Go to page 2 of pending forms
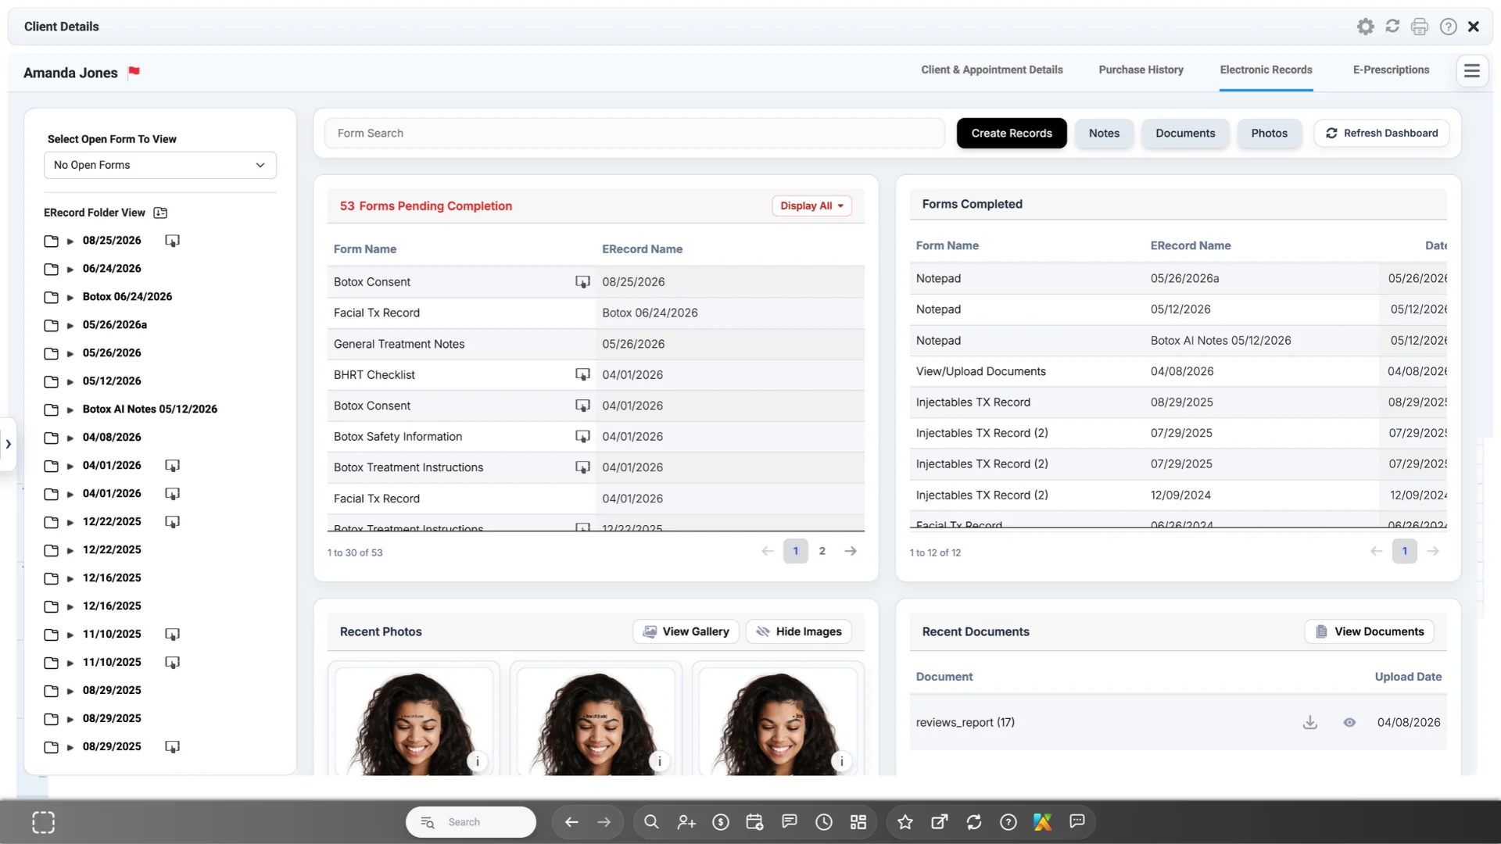This screenshot has height=844, width=1501. 822,551
